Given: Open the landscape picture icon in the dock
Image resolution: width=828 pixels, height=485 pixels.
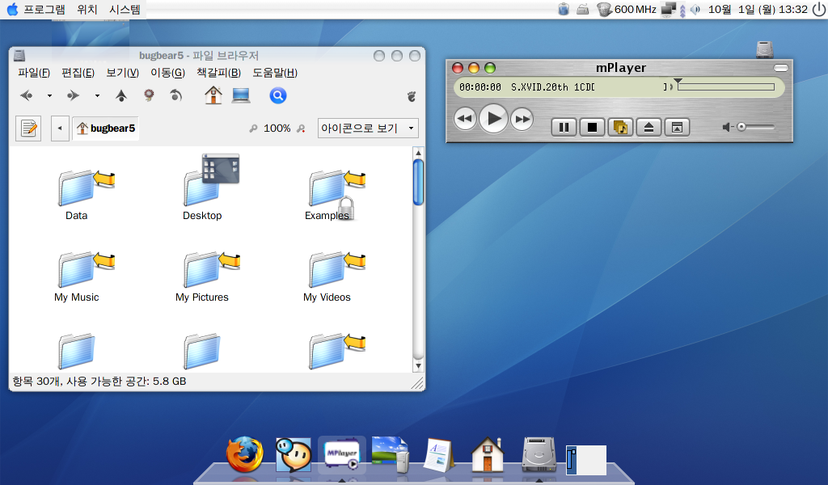Looking at the screenshot, I should click(x=391, y=453).
